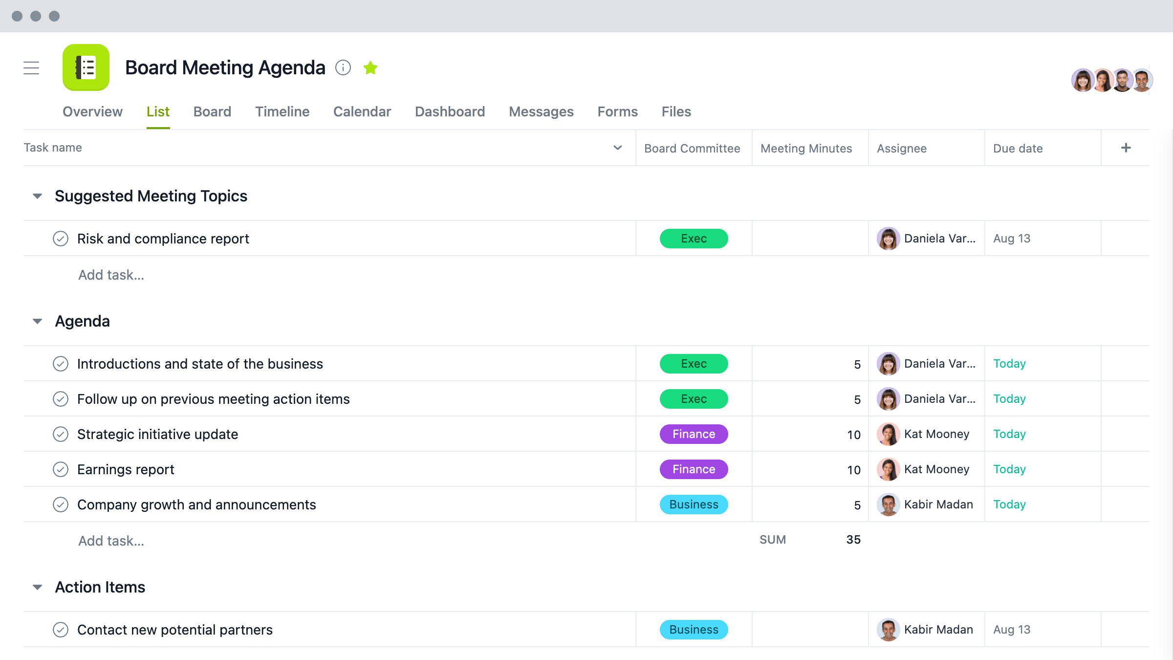Click the add column icon on the right
The height and width of the screenshot is (660, 1173).
point(1127,148)
